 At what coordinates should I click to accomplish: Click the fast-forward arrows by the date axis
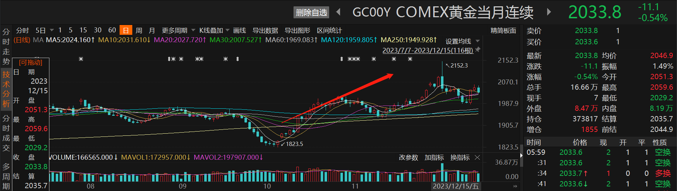click(x=515, y=186)
